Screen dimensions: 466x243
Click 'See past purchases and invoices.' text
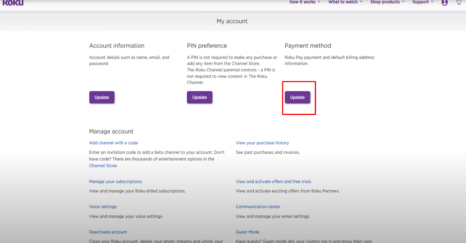pyautogui.click(x=268, y=152)
